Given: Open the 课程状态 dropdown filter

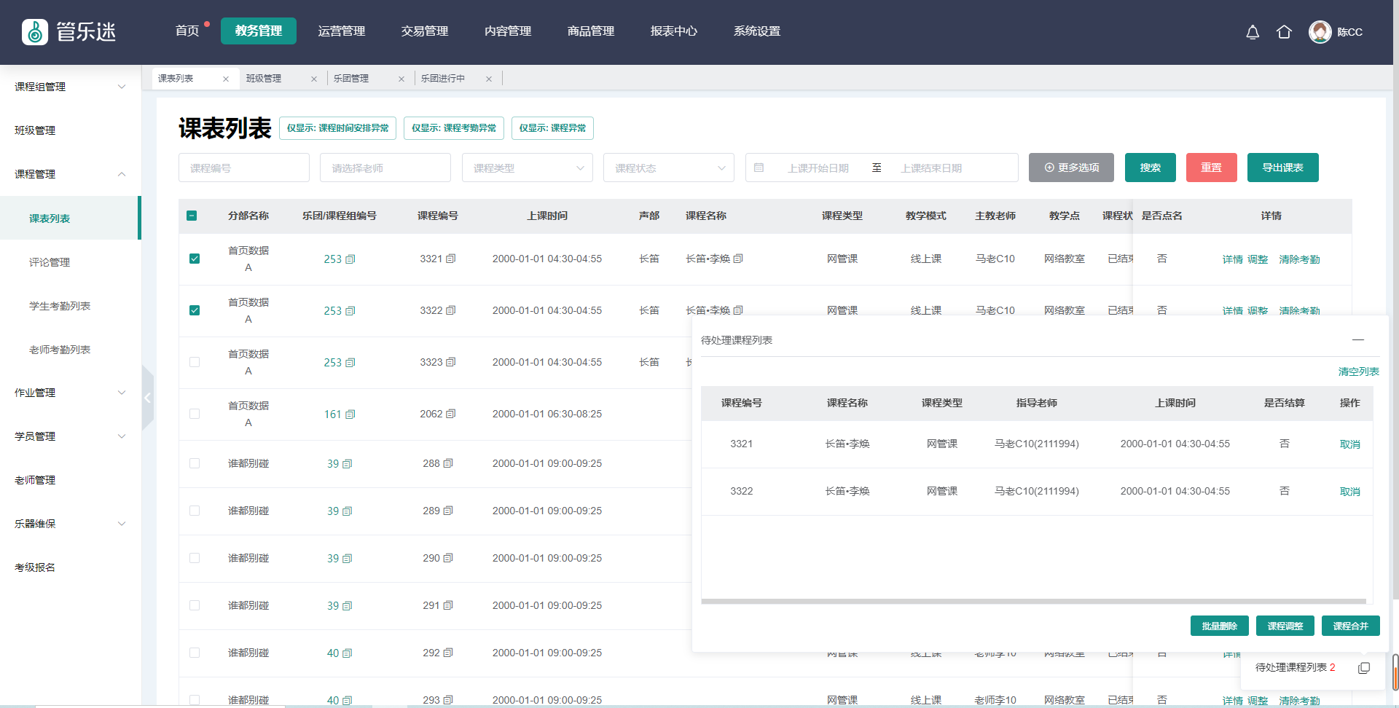Looking at the screenshot, I should pos(668,168).
